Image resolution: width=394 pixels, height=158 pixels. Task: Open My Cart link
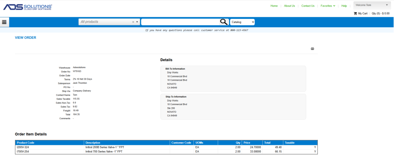(362, 13)
